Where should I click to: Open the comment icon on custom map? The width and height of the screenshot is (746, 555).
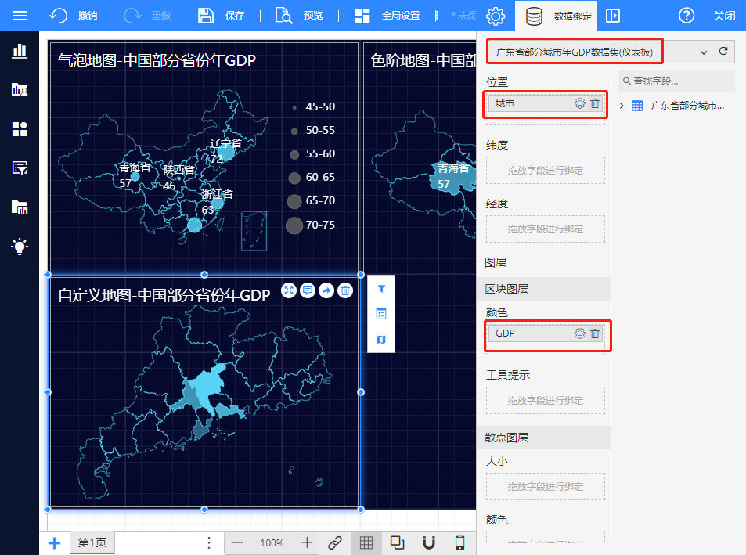(x=308, y=290)
